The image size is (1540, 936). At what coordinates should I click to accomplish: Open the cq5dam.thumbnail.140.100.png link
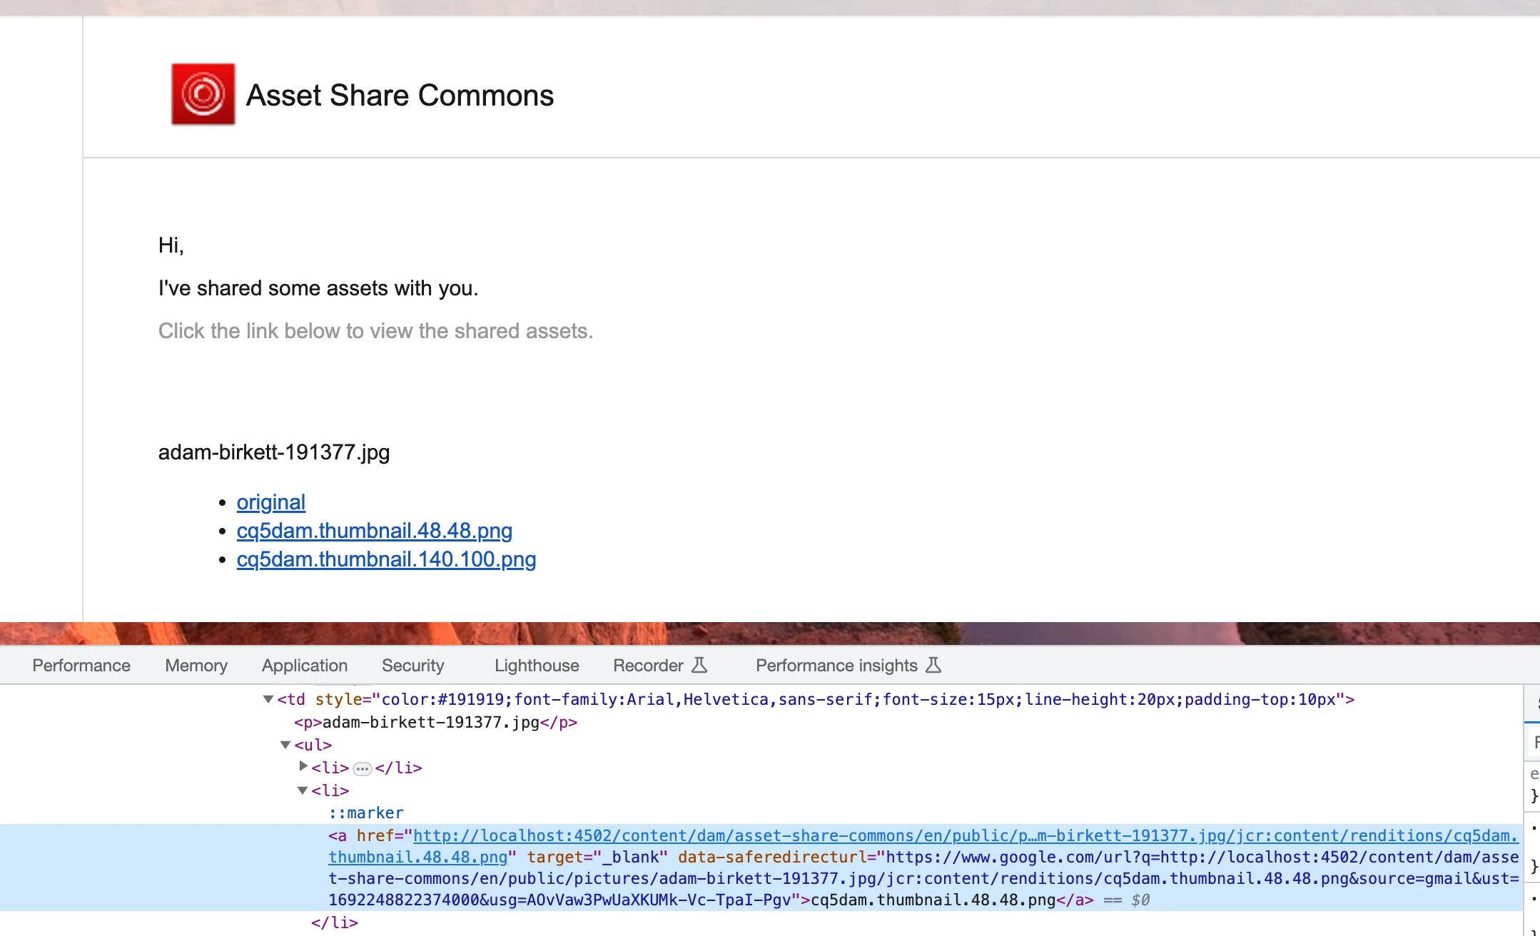pyautogui.click(x=386, y=559)
